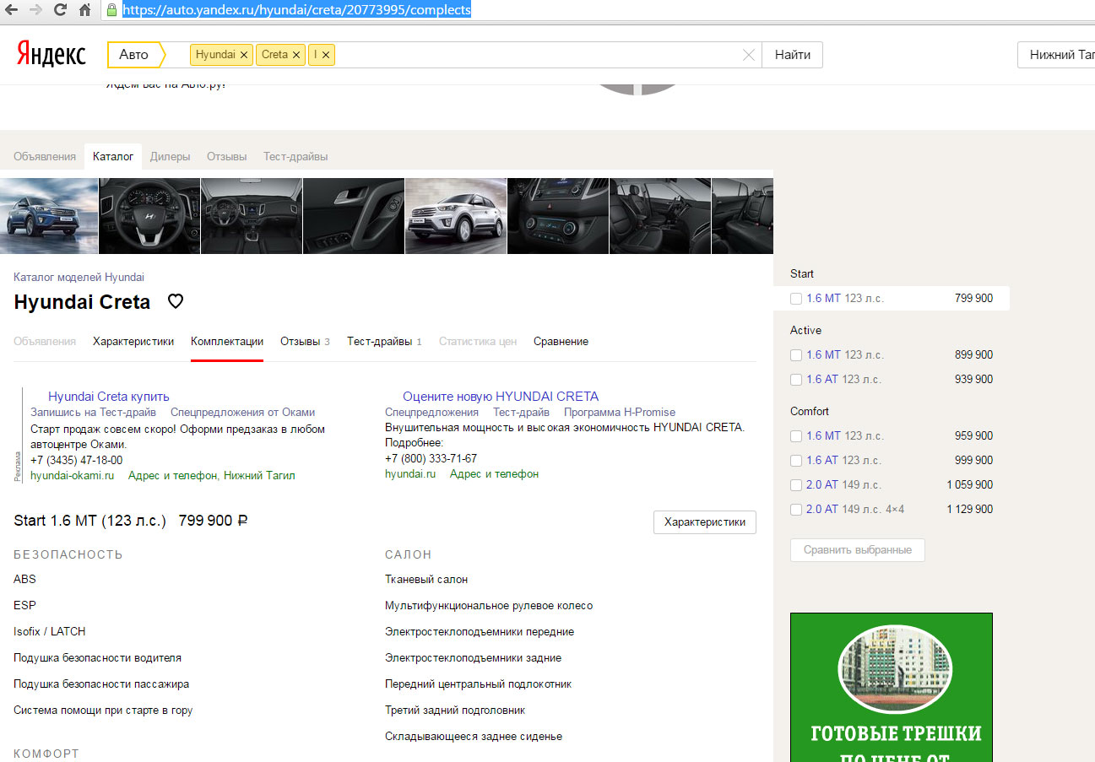Screen dimensions: 1095x762
Task: Check Comfort 1.6 MT 959 900 checkbox
Action: 796,436
